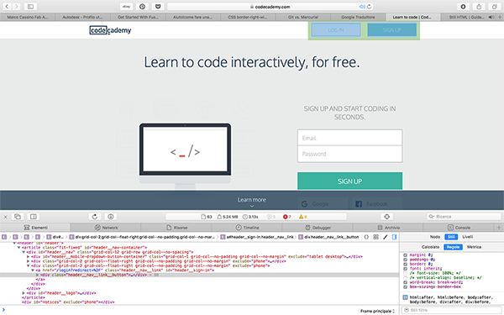Open the Console inspector tab
This screenshot has width=504, height=315.
click(x=459, y=228)
